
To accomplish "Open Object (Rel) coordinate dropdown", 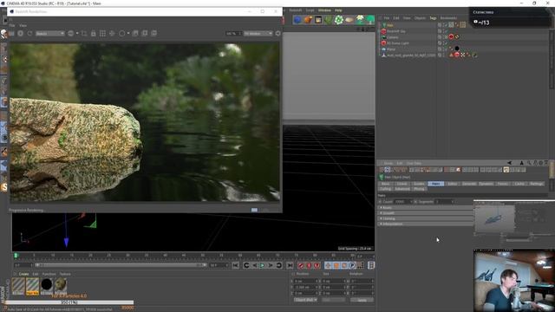I will (x=305, y=300).
